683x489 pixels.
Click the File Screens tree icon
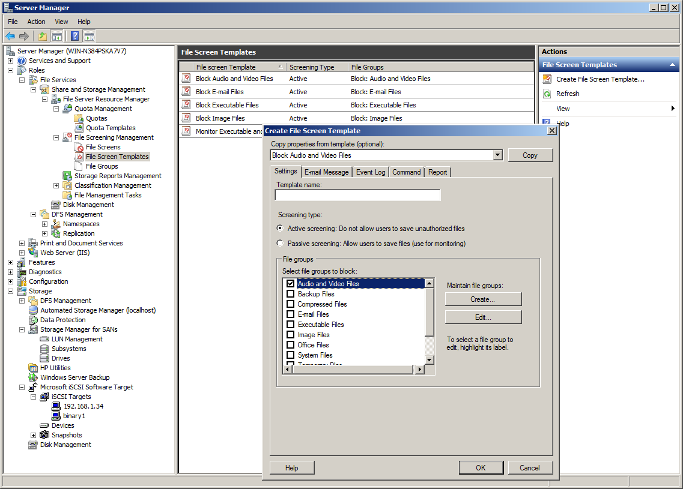pyautogui.click(x=79, y=147)
